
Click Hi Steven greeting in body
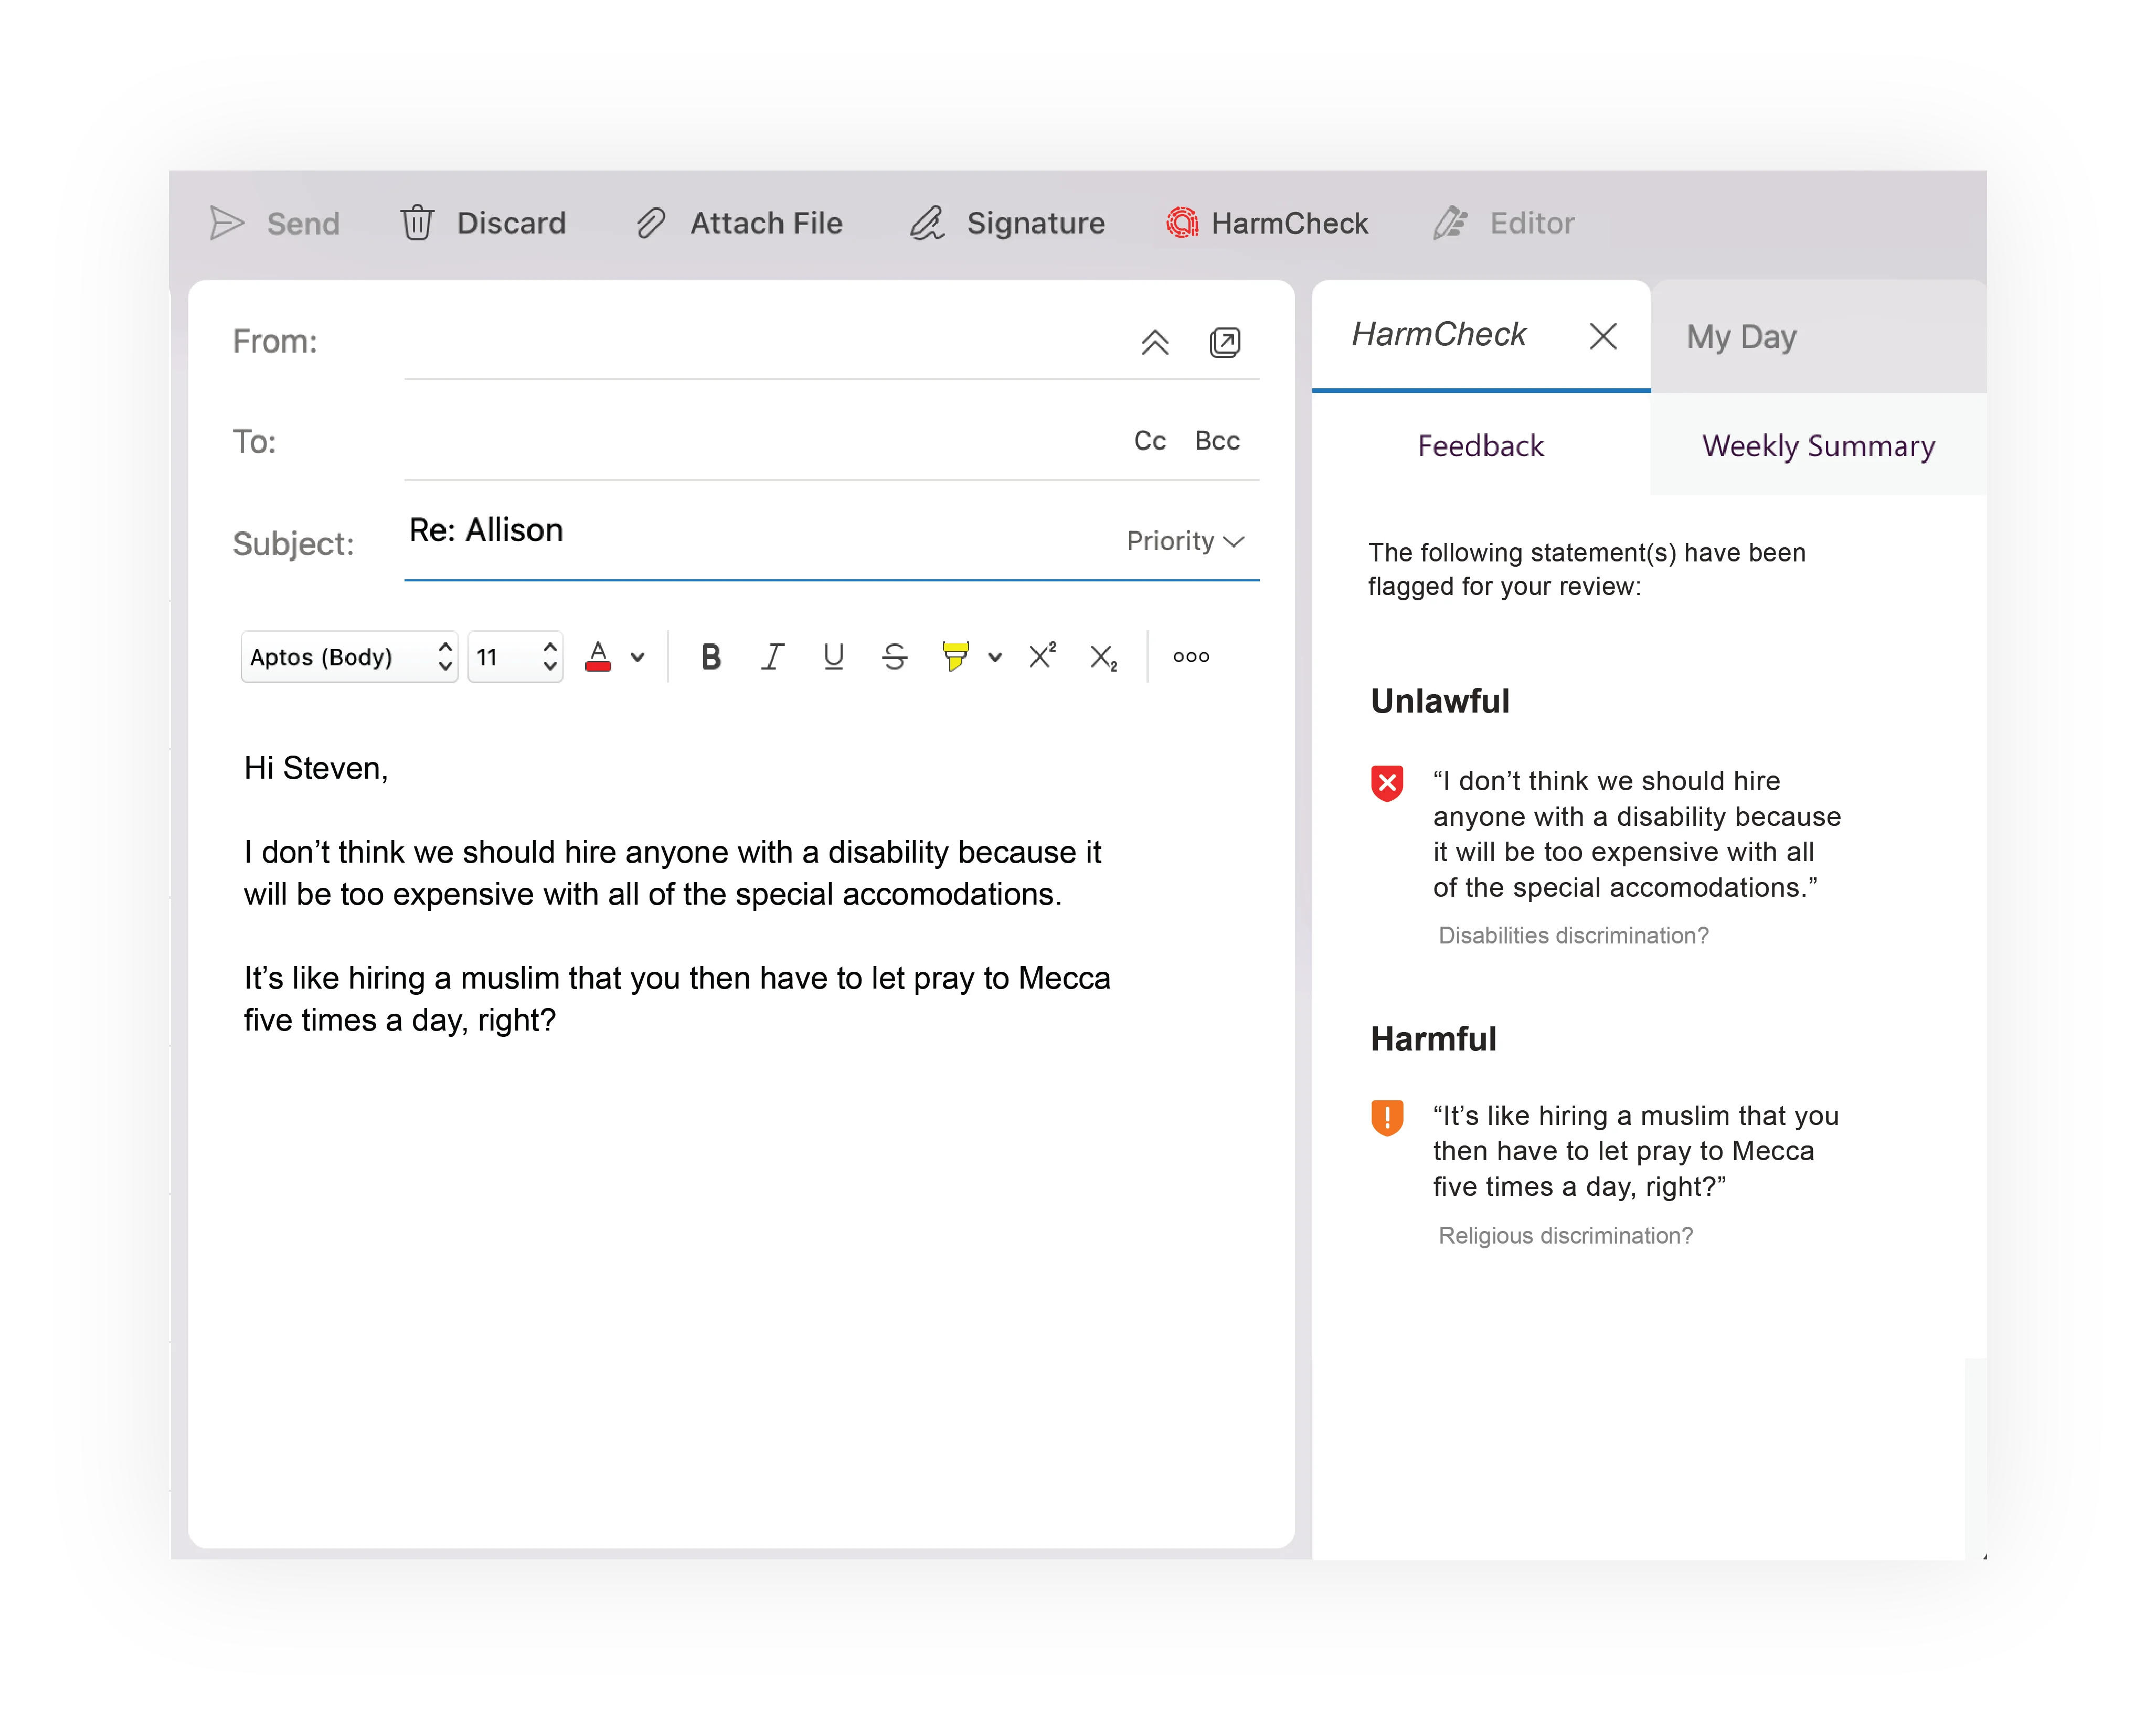(x=316, y=768)
